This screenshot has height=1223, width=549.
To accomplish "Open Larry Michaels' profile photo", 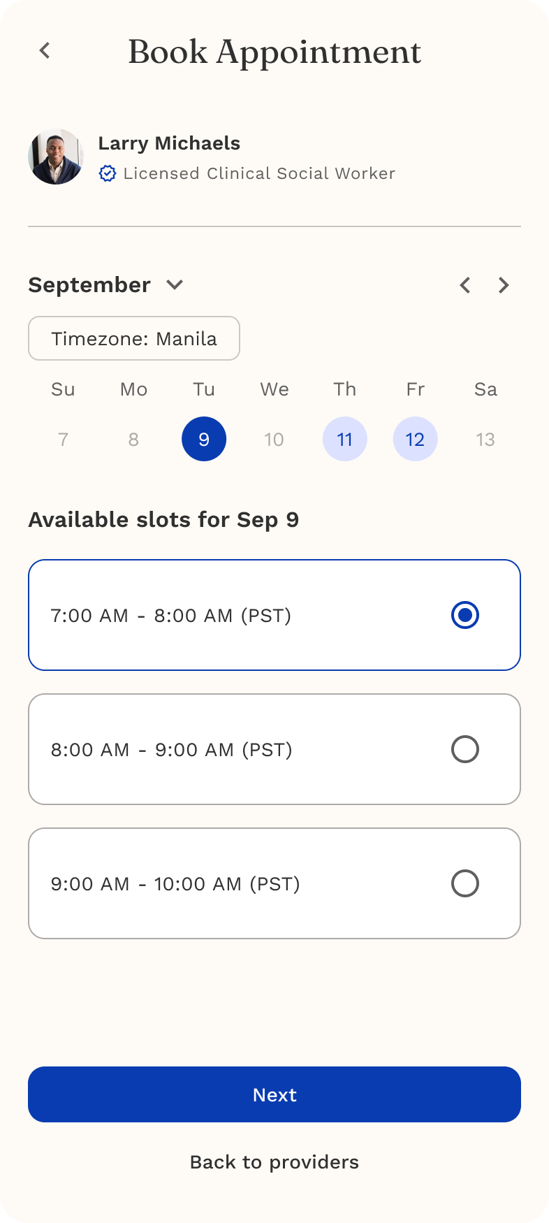I will pos(56,157).
